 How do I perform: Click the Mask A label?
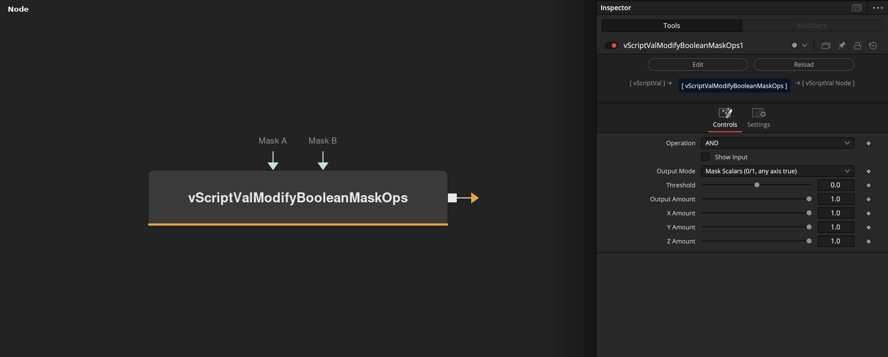coord(273,141)
